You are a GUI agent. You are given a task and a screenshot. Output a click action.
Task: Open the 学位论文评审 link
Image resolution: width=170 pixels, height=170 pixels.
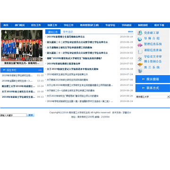point(153,57)
